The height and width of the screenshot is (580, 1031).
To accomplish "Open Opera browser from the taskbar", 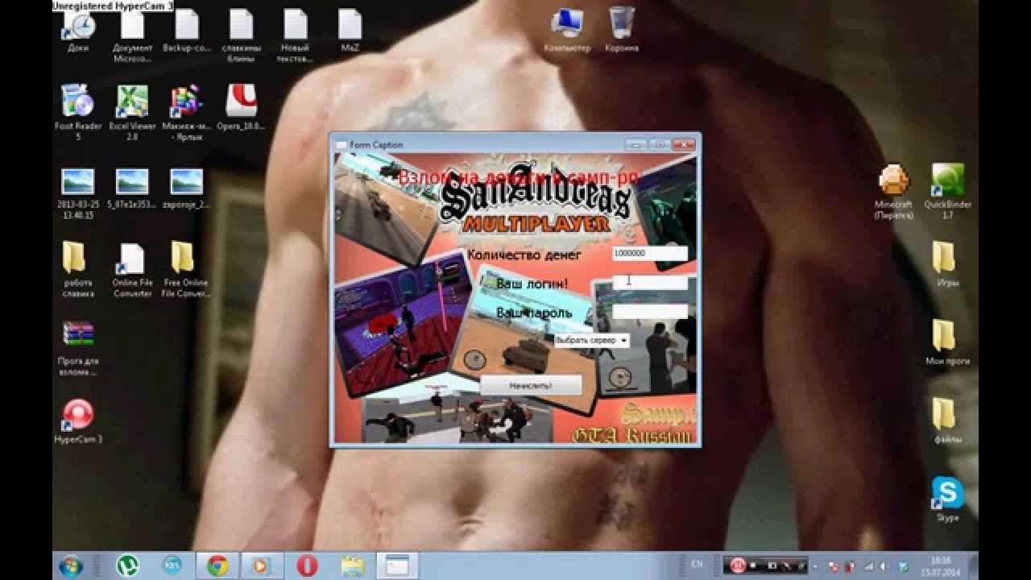I will (x=307, y=565).
